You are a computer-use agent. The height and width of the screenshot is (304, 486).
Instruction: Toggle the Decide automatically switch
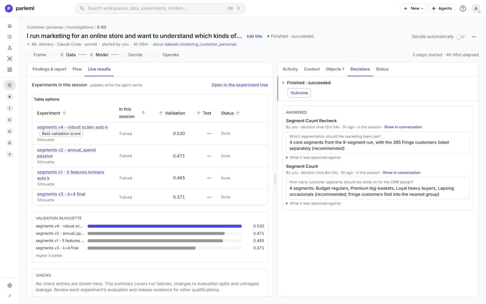[461, 37]
